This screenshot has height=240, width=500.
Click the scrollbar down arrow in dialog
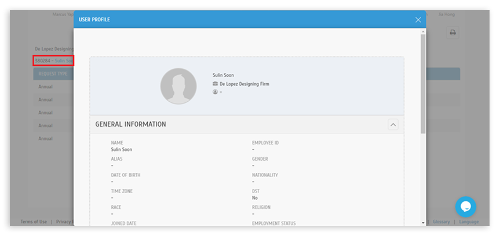click(x=423, y=223)
